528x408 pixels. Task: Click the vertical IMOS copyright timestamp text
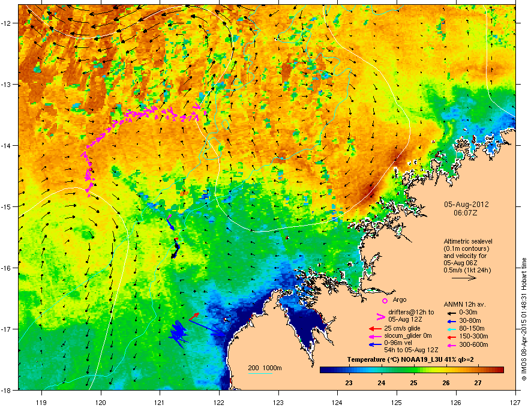coord(524,319)
